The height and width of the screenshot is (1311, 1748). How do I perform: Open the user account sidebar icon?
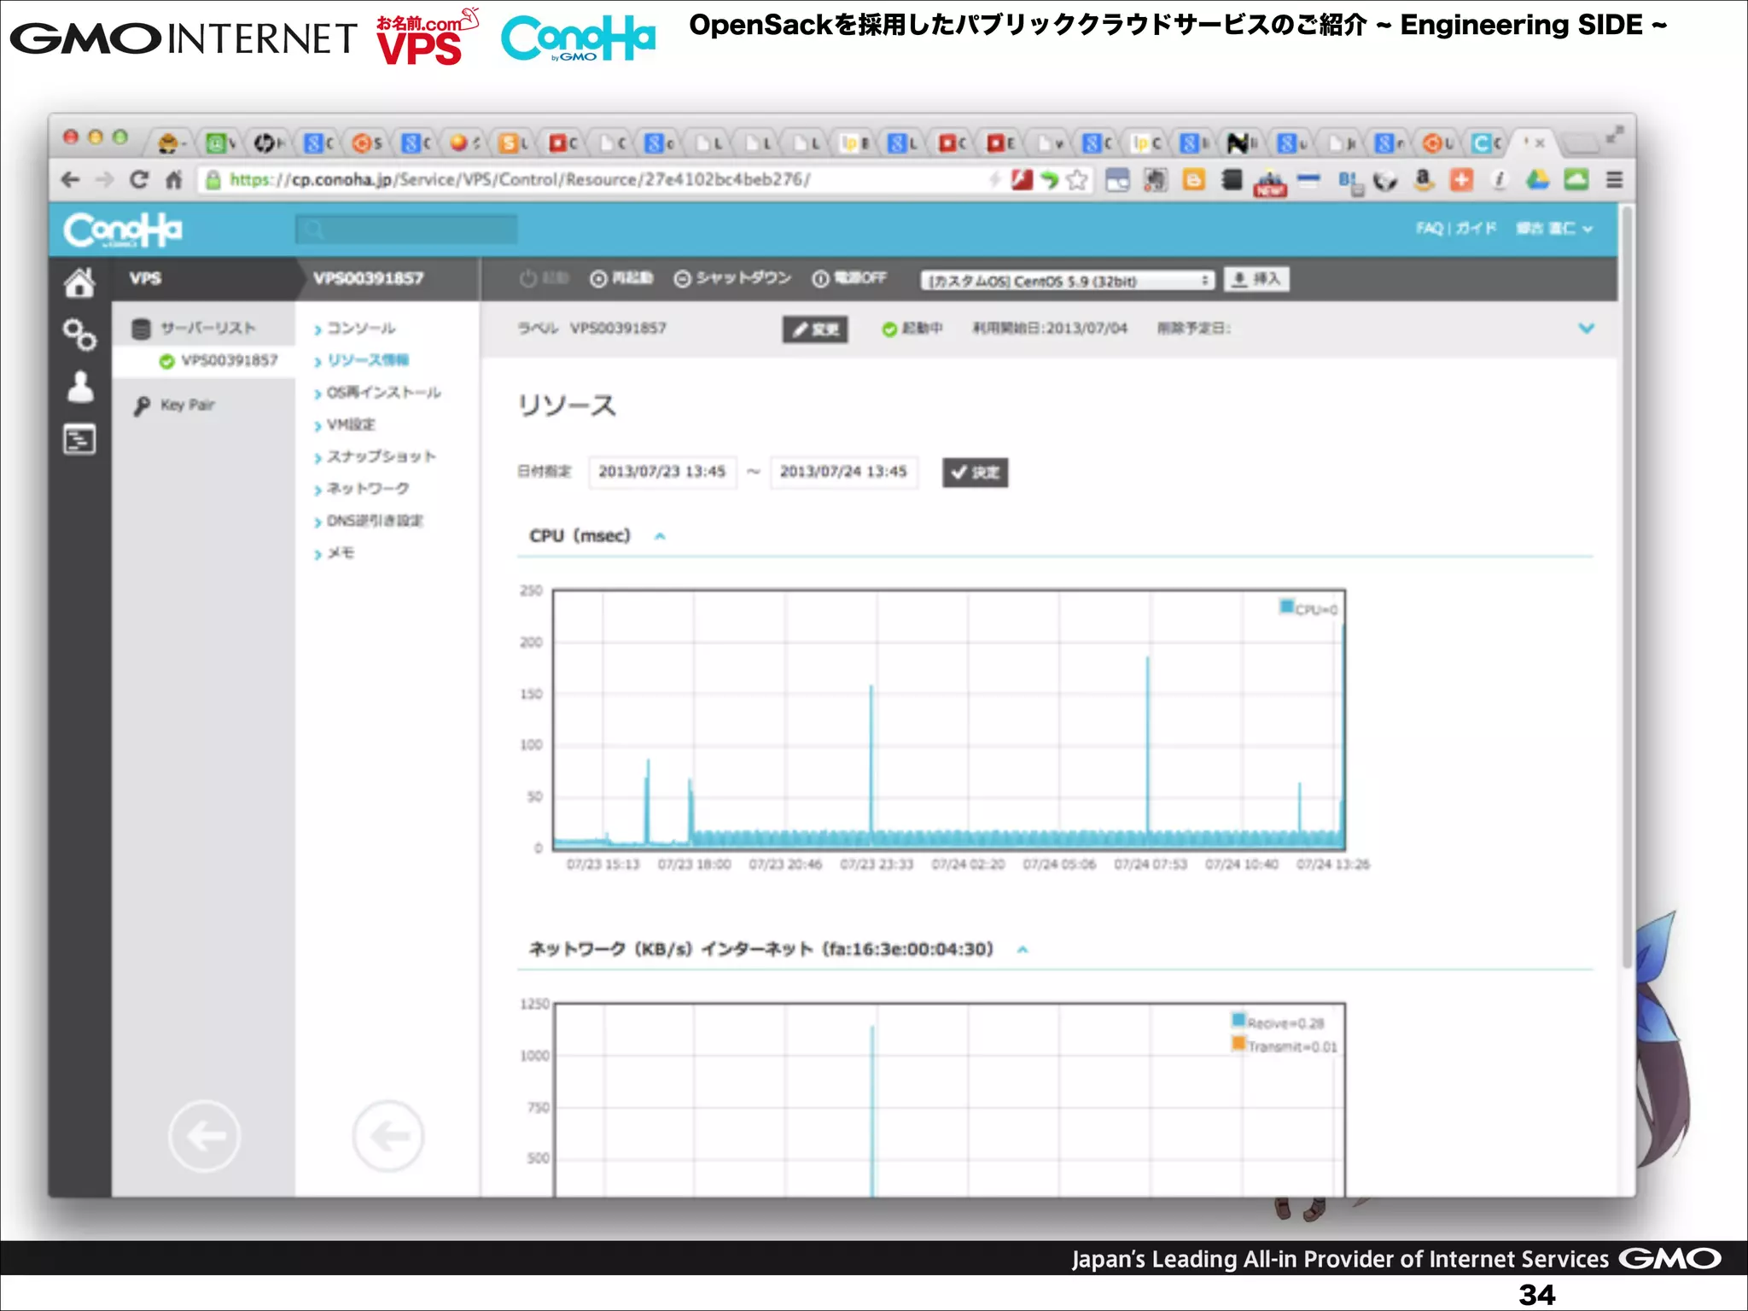pyautogui.click(x=80, y=387)
